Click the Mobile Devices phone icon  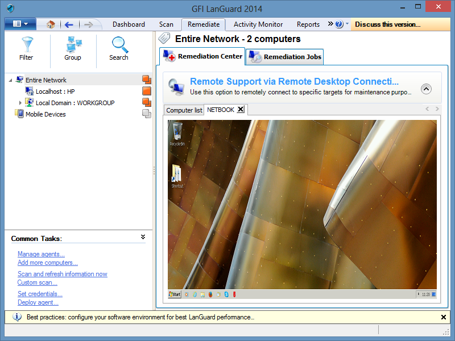[x=19, y=114]
